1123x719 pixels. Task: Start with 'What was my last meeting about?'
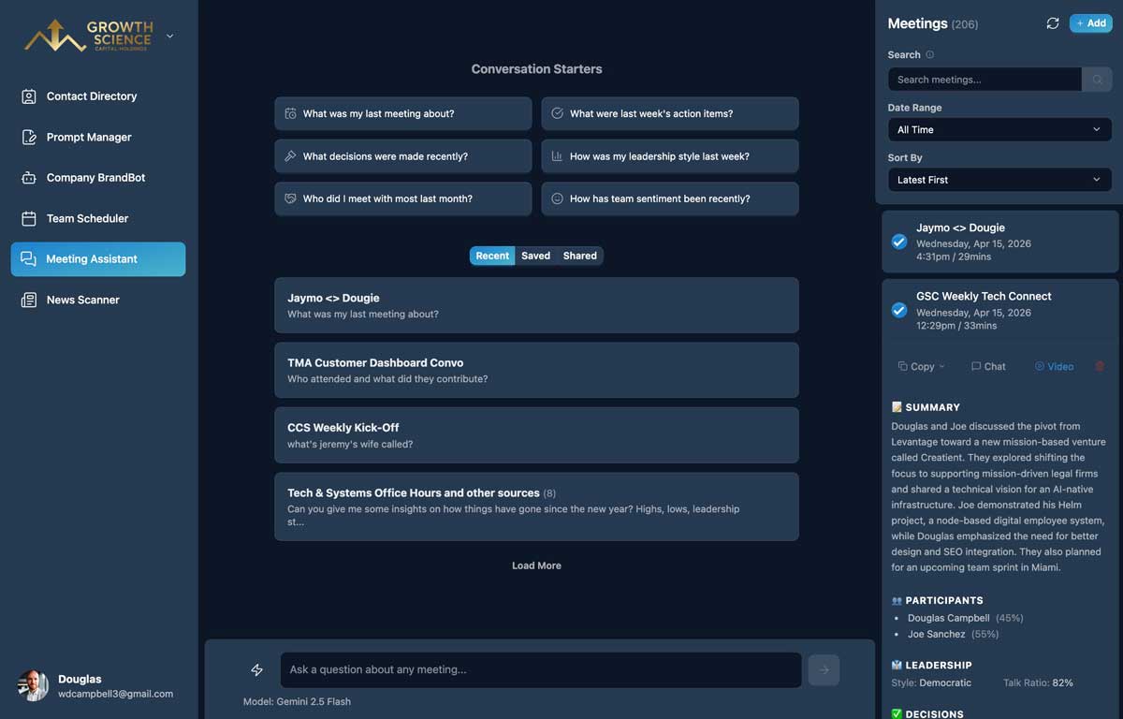(x=403, y=113)
